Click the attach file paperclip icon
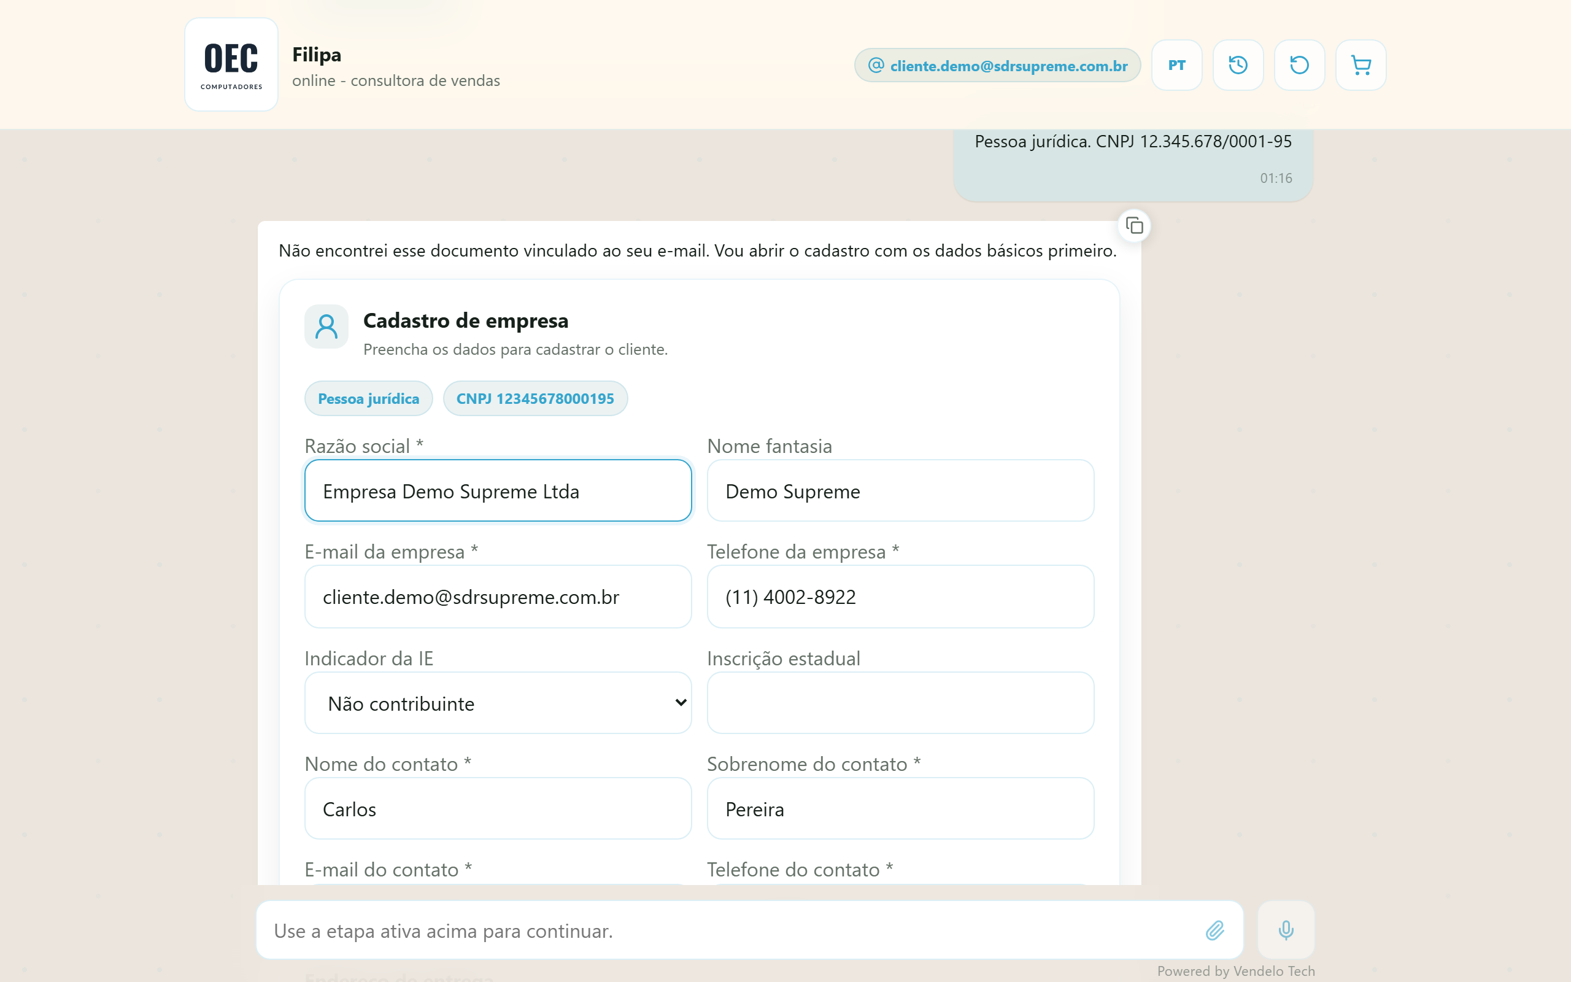The height and width of the screenshot is (982, 1571). pyautogui.click(x=1214, y=930)
